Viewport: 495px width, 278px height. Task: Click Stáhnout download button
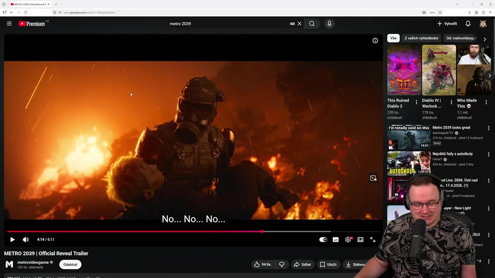pos(355,264)
